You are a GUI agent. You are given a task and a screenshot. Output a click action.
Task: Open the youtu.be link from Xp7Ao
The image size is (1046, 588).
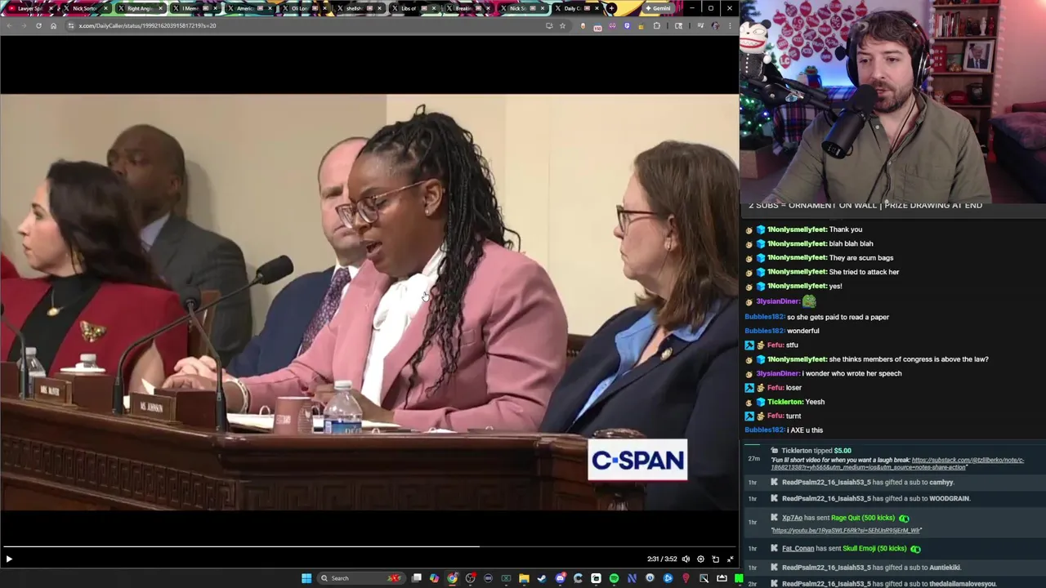pyautogui.click(x=846, y=530)
